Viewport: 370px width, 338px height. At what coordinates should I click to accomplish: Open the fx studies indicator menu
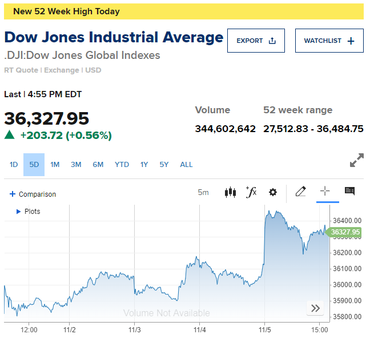tap(251, 192)
